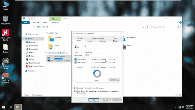
Task: Open recent locations dropdown arrow
Action: click(32, 27)
